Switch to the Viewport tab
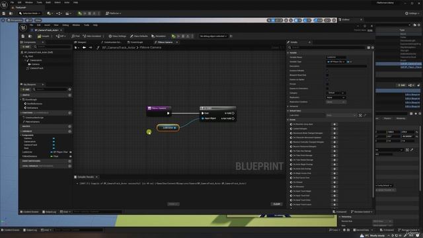The width and height of the screenshot is (423, 238). click(81, 42)
